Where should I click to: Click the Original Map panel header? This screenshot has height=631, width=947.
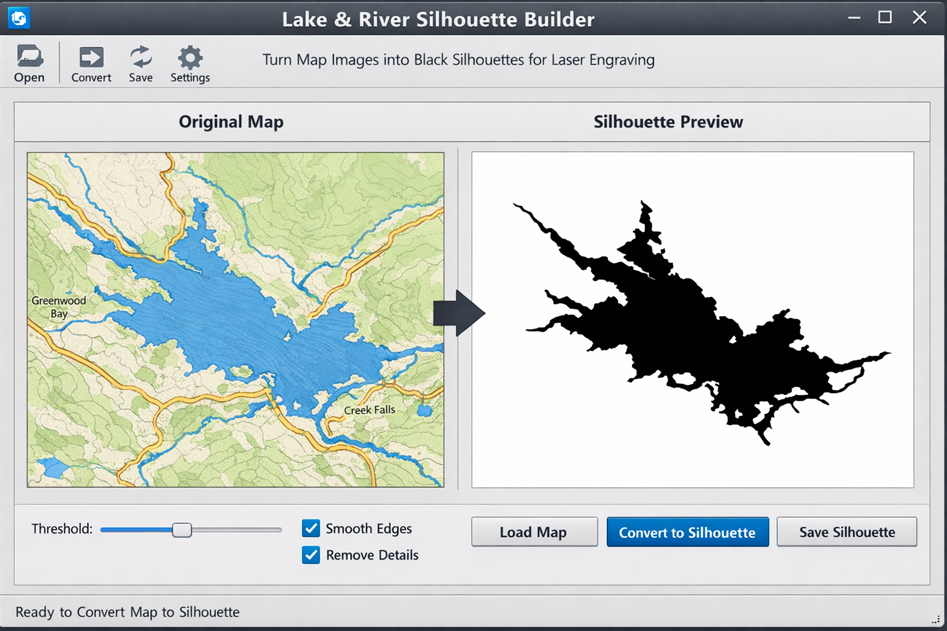click(x=231, y=121)
